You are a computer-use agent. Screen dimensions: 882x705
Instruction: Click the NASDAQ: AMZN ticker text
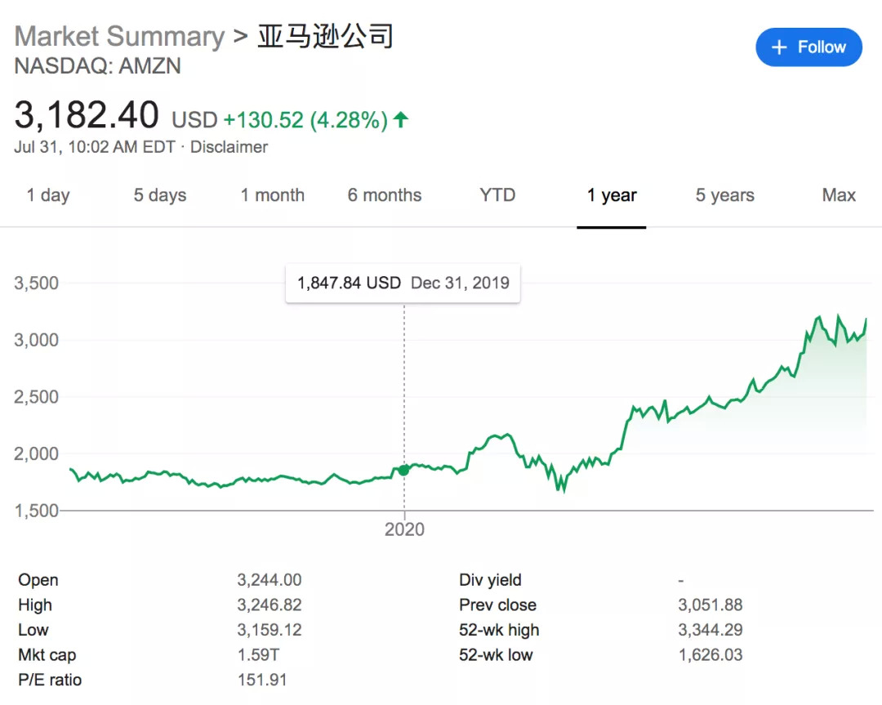coord(98,66)
